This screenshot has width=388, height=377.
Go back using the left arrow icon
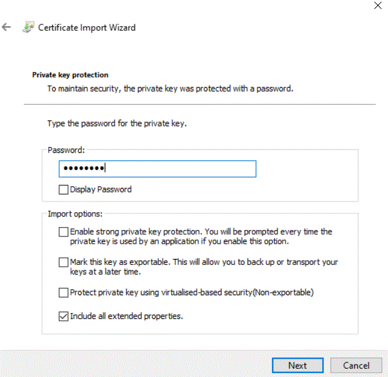6,27
